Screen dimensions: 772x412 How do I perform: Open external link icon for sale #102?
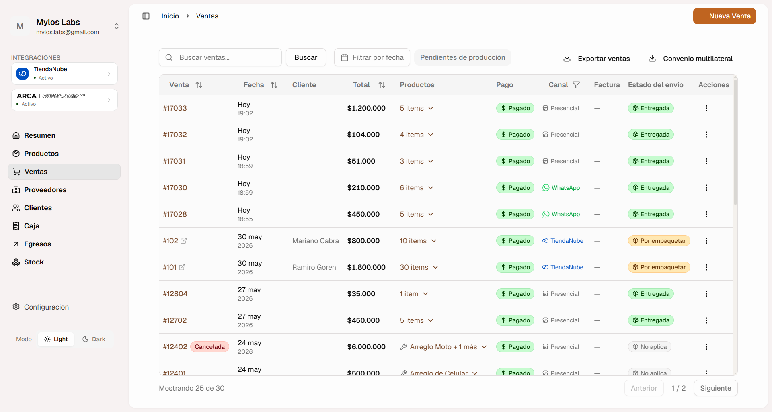[x=184, y=241]
